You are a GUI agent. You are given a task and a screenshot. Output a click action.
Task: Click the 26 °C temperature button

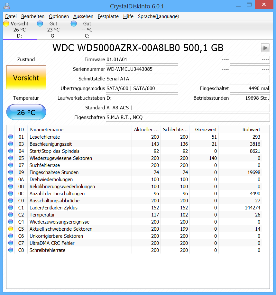tap(26, 112)
